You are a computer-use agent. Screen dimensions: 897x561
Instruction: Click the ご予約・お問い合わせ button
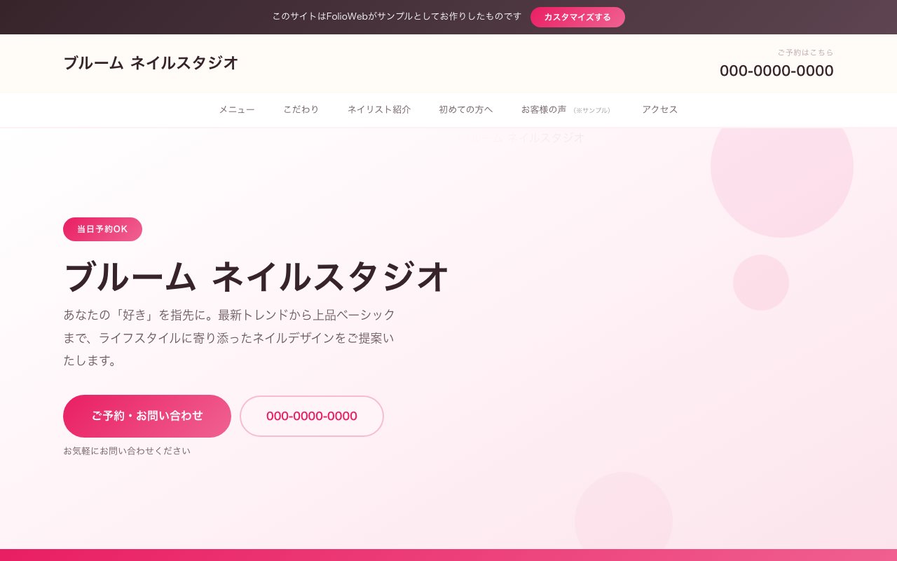pos(147,416)
